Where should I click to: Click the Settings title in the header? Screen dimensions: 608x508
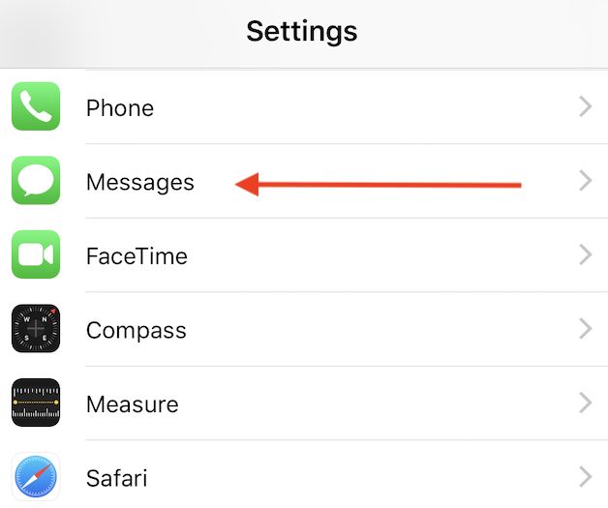(x=302, y=31)
